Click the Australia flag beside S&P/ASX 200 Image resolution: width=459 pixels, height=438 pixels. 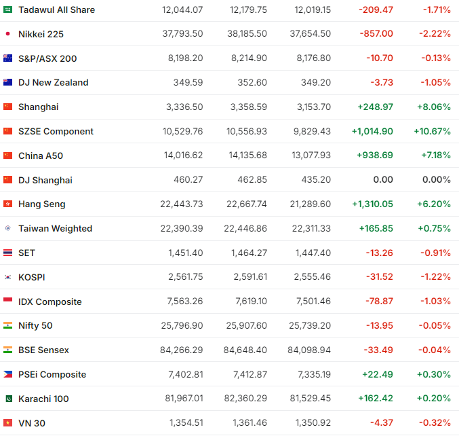click(8, 58)
